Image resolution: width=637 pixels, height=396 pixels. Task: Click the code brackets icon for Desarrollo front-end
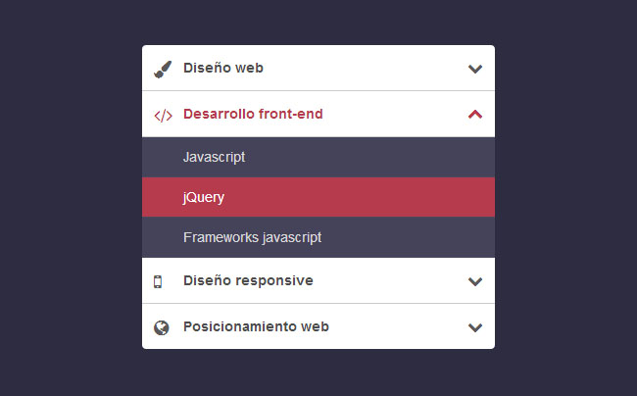pos(163,115)
